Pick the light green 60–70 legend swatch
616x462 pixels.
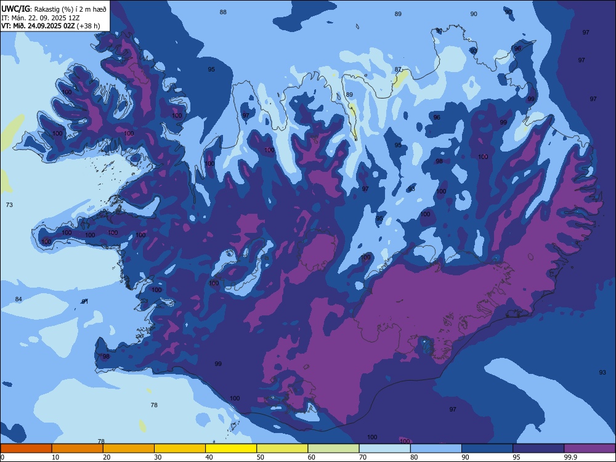(333, 448)
